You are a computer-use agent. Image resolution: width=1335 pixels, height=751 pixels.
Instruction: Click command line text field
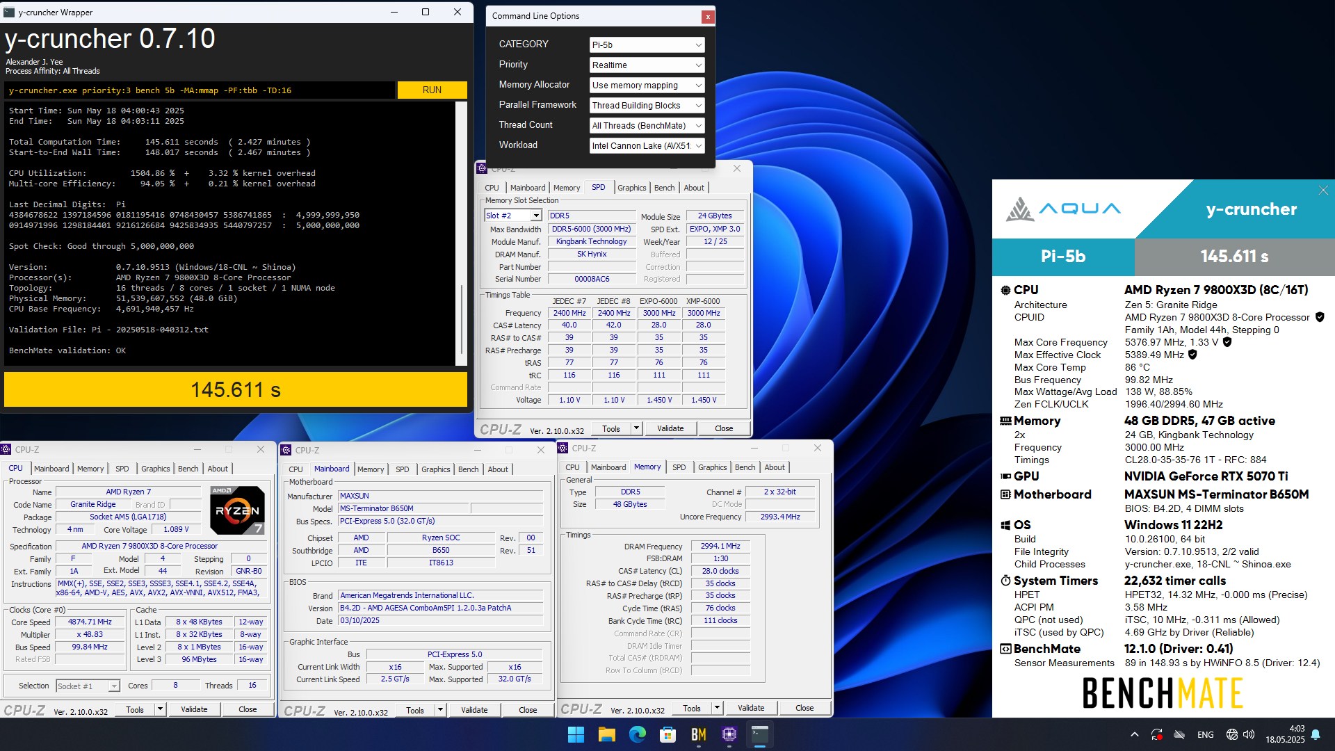[200, 90]
